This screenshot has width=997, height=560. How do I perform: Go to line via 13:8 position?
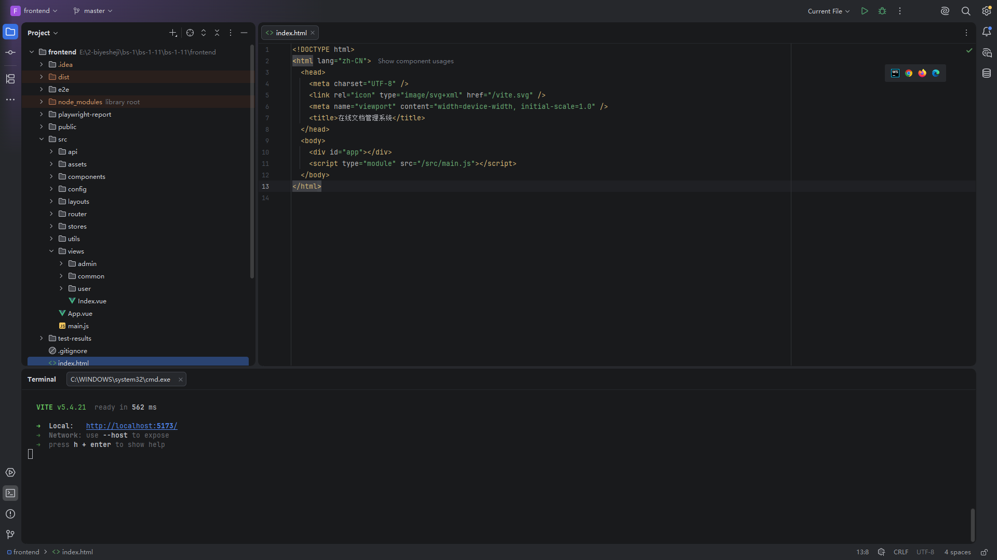click(863, 552)
